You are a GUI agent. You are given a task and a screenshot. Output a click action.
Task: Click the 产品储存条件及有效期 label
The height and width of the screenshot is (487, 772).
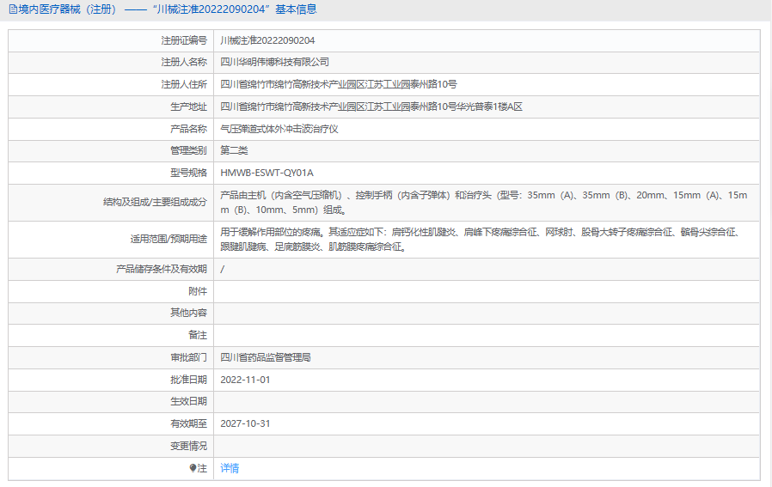(162, 269)
